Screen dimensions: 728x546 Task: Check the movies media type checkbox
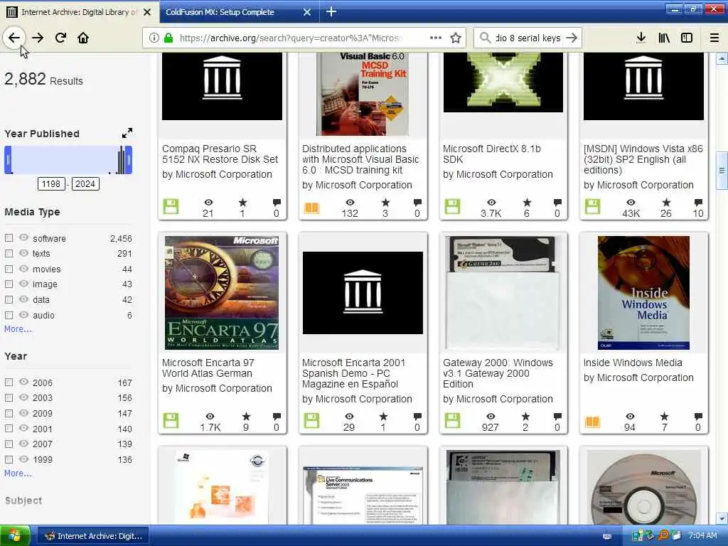pyautogui.click(x=9, y=269)
